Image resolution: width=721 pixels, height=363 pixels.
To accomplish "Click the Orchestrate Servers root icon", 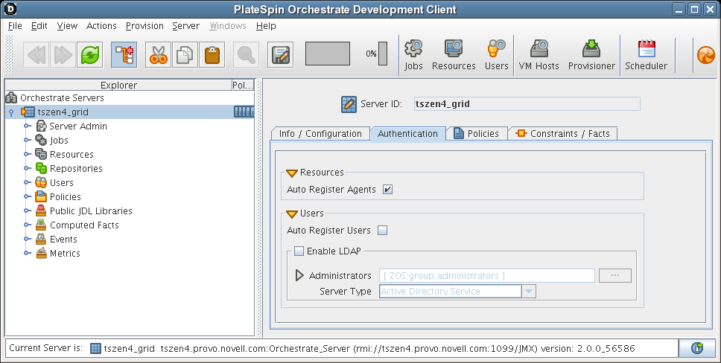I will [x=11, y=97].
